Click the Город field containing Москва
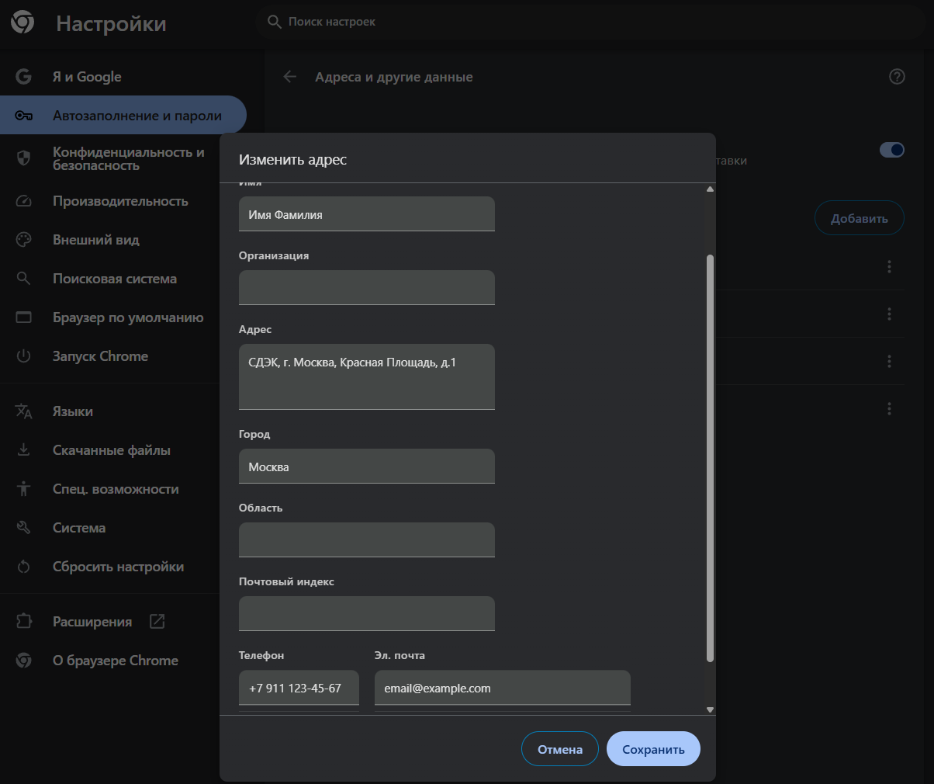 [367, 466]
